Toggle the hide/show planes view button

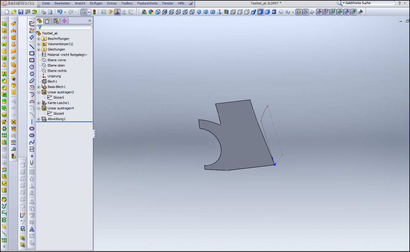pyautogui.click(x=299, y=12)
